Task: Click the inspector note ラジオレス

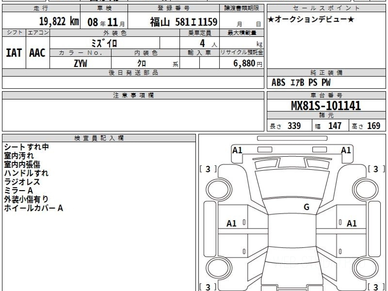Action: coord(22,182)
